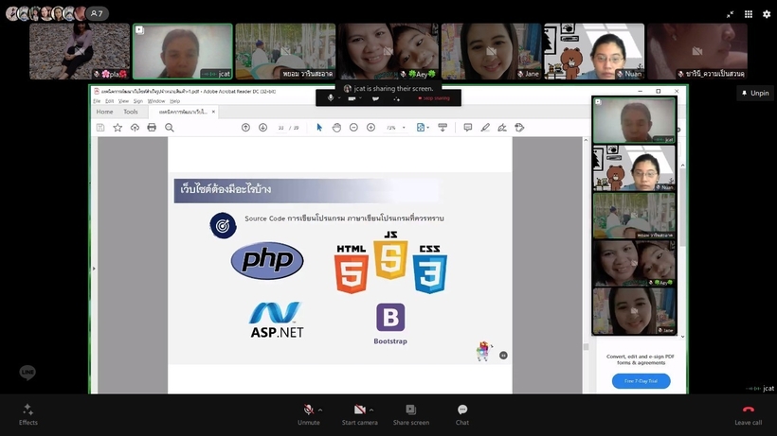777x436 pixels.
Task: Click the Save file icon in Acrobat toolbar
Action: point(100,128)
